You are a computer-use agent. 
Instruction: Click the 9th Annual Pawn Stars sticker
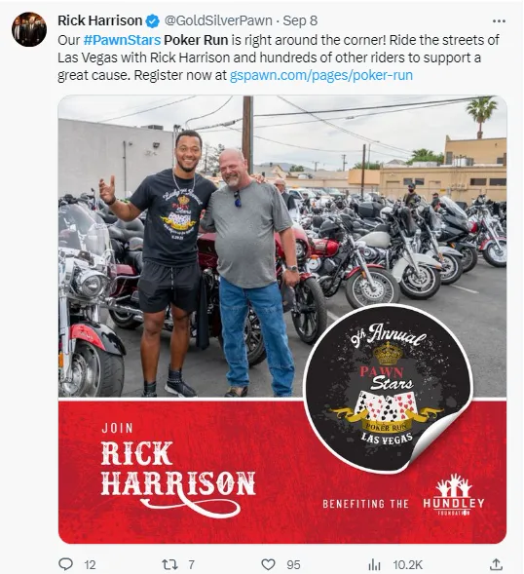(x=388, y=388)
